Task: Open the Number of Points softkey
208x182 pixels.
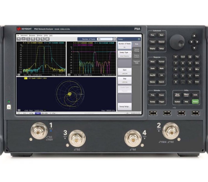Action: [125, 45]
